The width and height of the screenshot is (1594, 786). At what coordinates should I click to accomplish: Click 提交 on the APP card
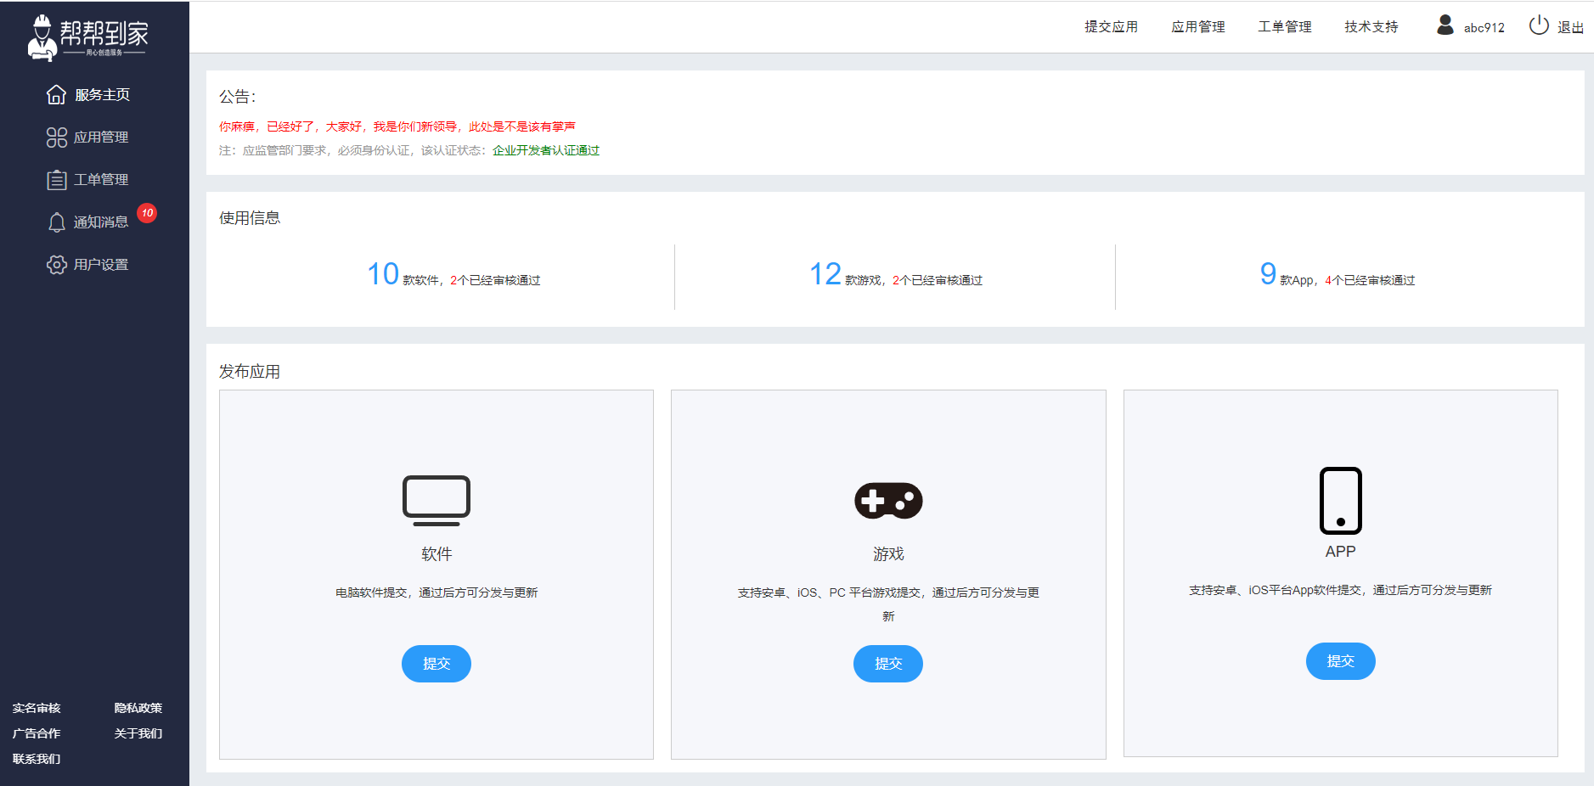[1340, 661]
